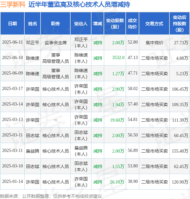Click the holdings value 106.45万
Screen dimensions: 190x199
(x=180, y=89)
